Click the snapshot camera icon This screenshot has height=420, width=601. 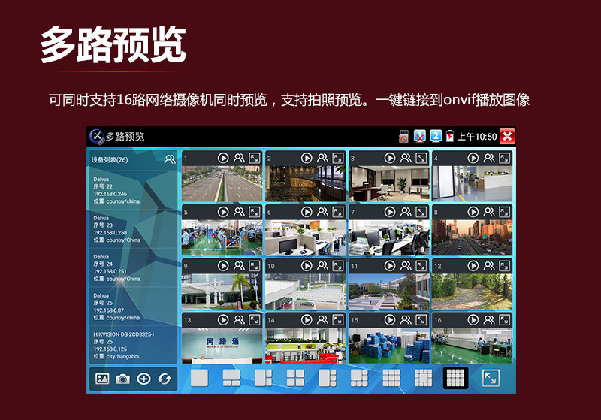point(123,379)
